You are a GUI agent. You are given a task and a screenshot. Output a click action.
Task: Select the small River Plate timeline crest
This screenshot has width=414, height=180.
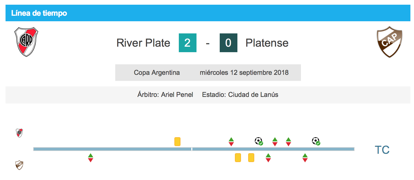[19, 133]
